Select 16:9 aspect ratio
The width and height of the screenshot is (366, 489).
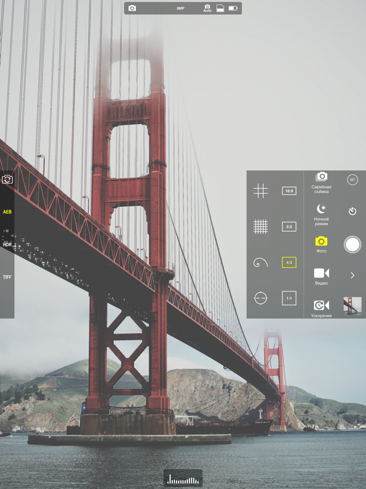point(289,191)
